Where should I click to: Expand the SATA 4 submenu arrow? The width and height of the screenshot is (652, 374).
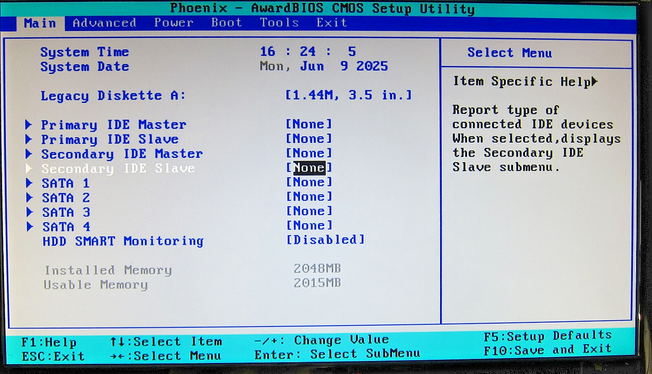pos(29,226)
